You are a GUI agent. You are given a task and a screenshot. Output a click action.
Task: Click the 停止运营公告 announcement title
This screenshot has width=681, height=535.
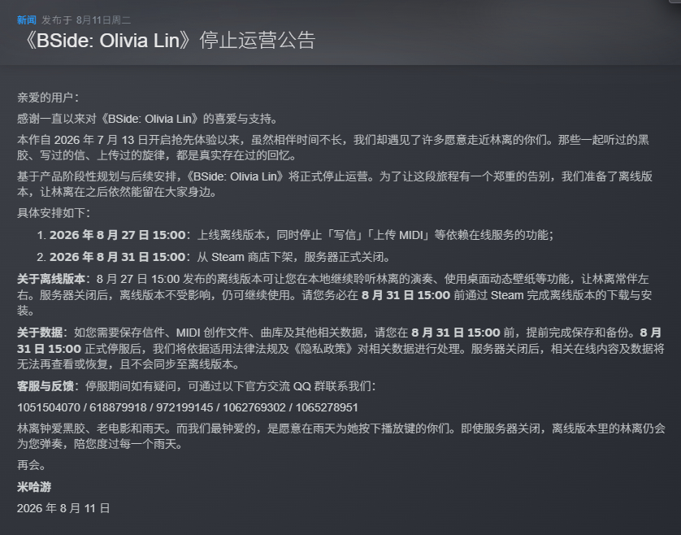point(258,41)
